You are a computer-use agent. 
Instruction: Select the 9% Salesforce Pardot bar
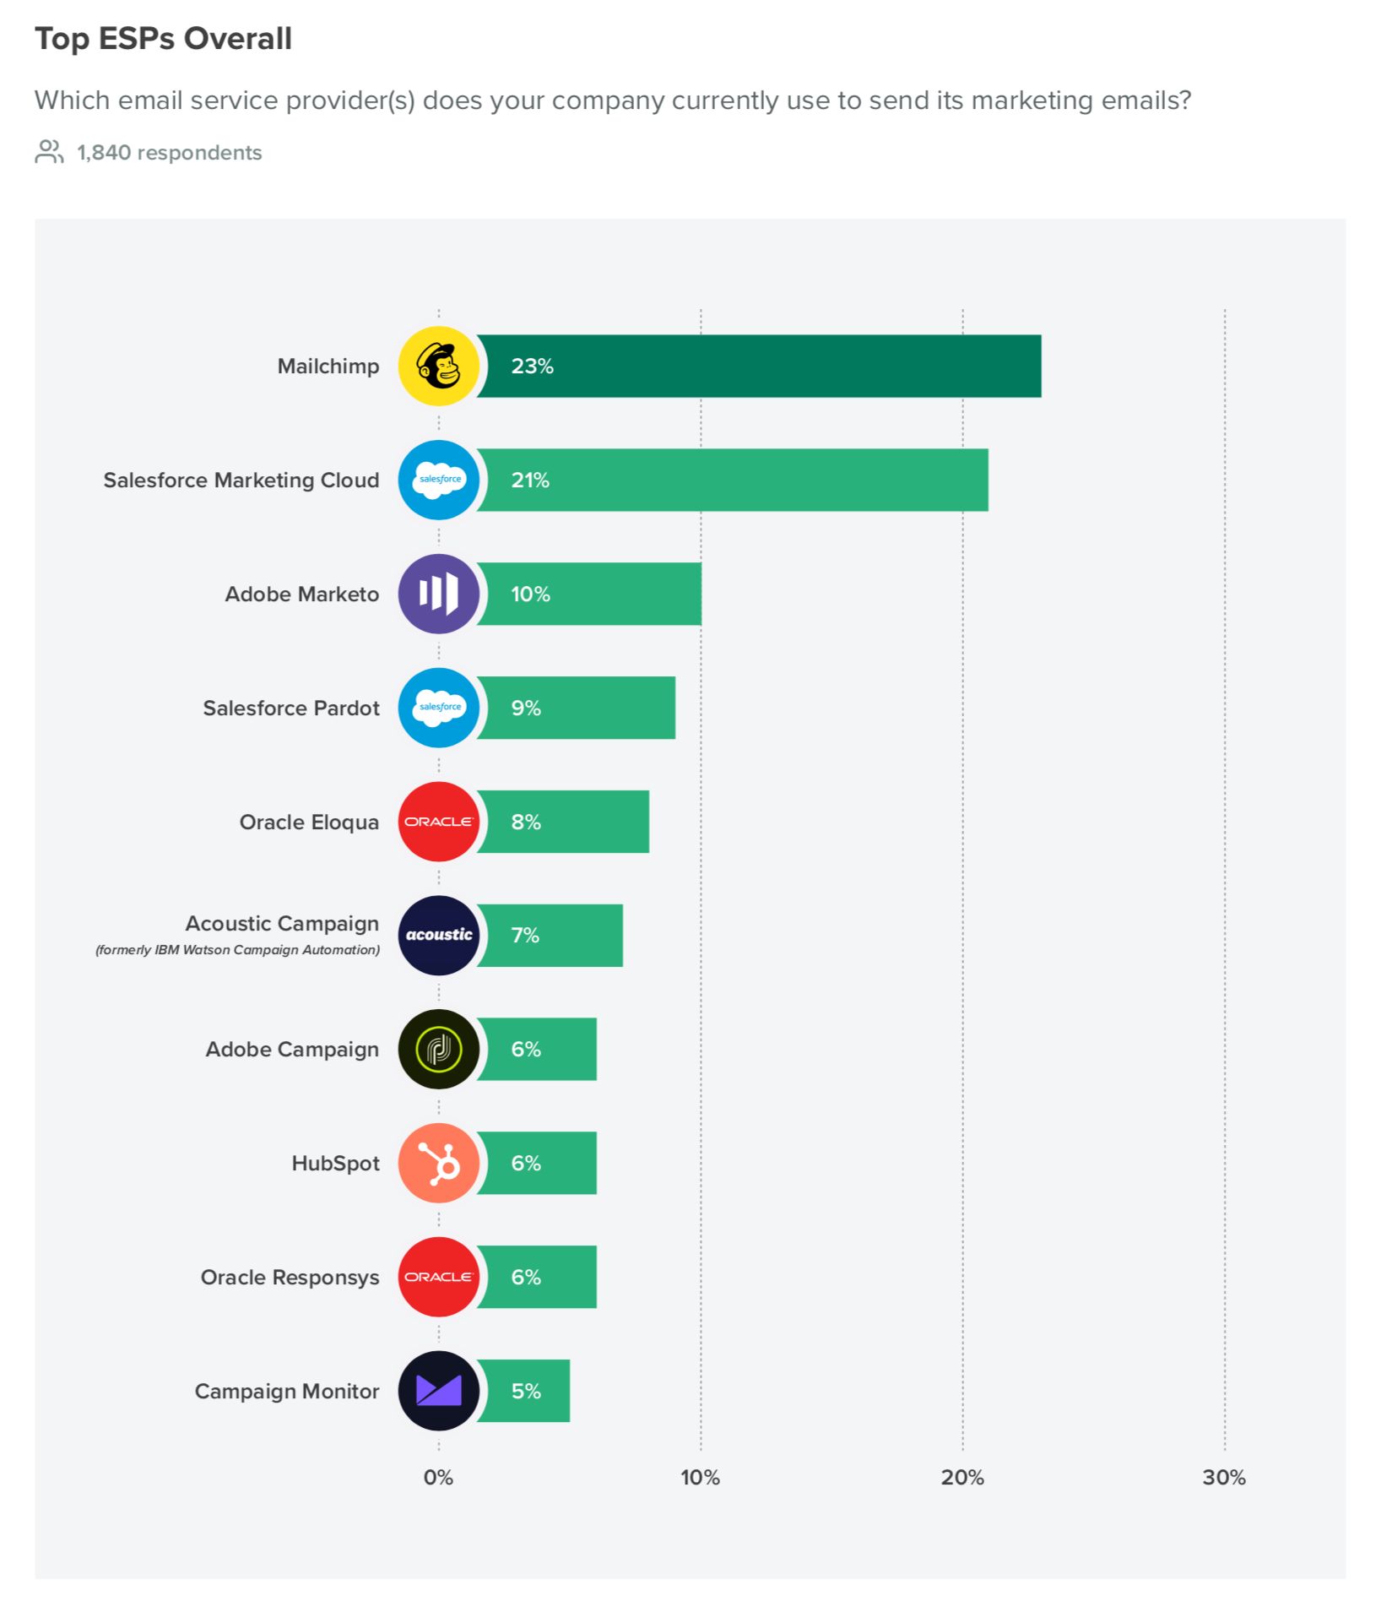pyautogui.click(x=576, y=708)
